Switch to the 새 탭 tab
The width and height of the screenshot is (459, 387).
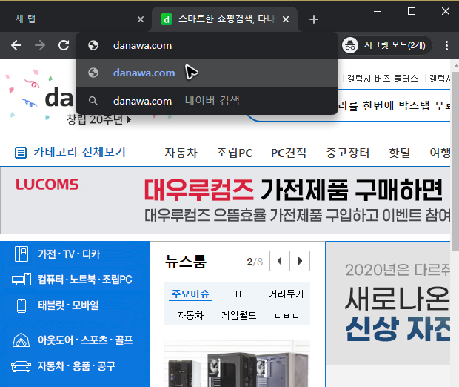tap(75, 19)
